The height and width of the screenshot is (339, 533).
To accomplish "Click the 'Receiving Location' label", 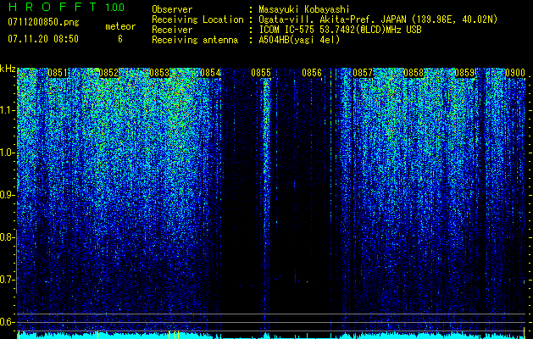I will (x=197, y=19).
